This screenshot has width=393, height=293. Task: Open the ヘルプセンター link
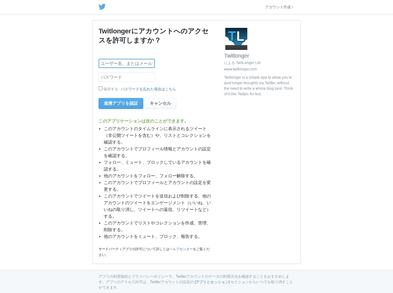(181, 249)
